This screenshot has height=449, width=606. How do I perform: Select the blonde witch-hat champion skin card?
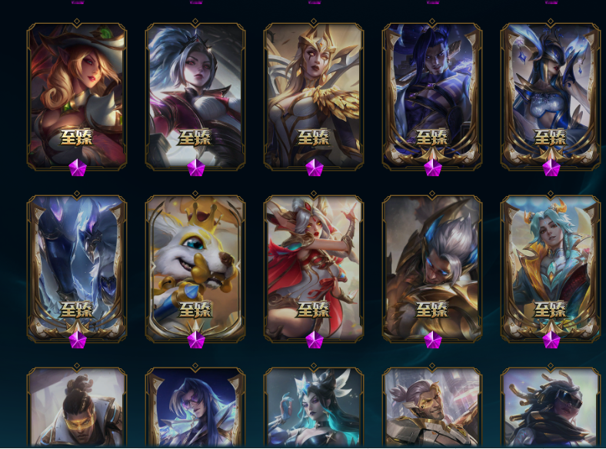click(77, 96)
